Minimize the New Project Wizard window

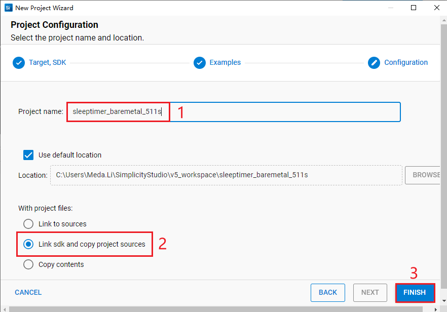point(392,8)
